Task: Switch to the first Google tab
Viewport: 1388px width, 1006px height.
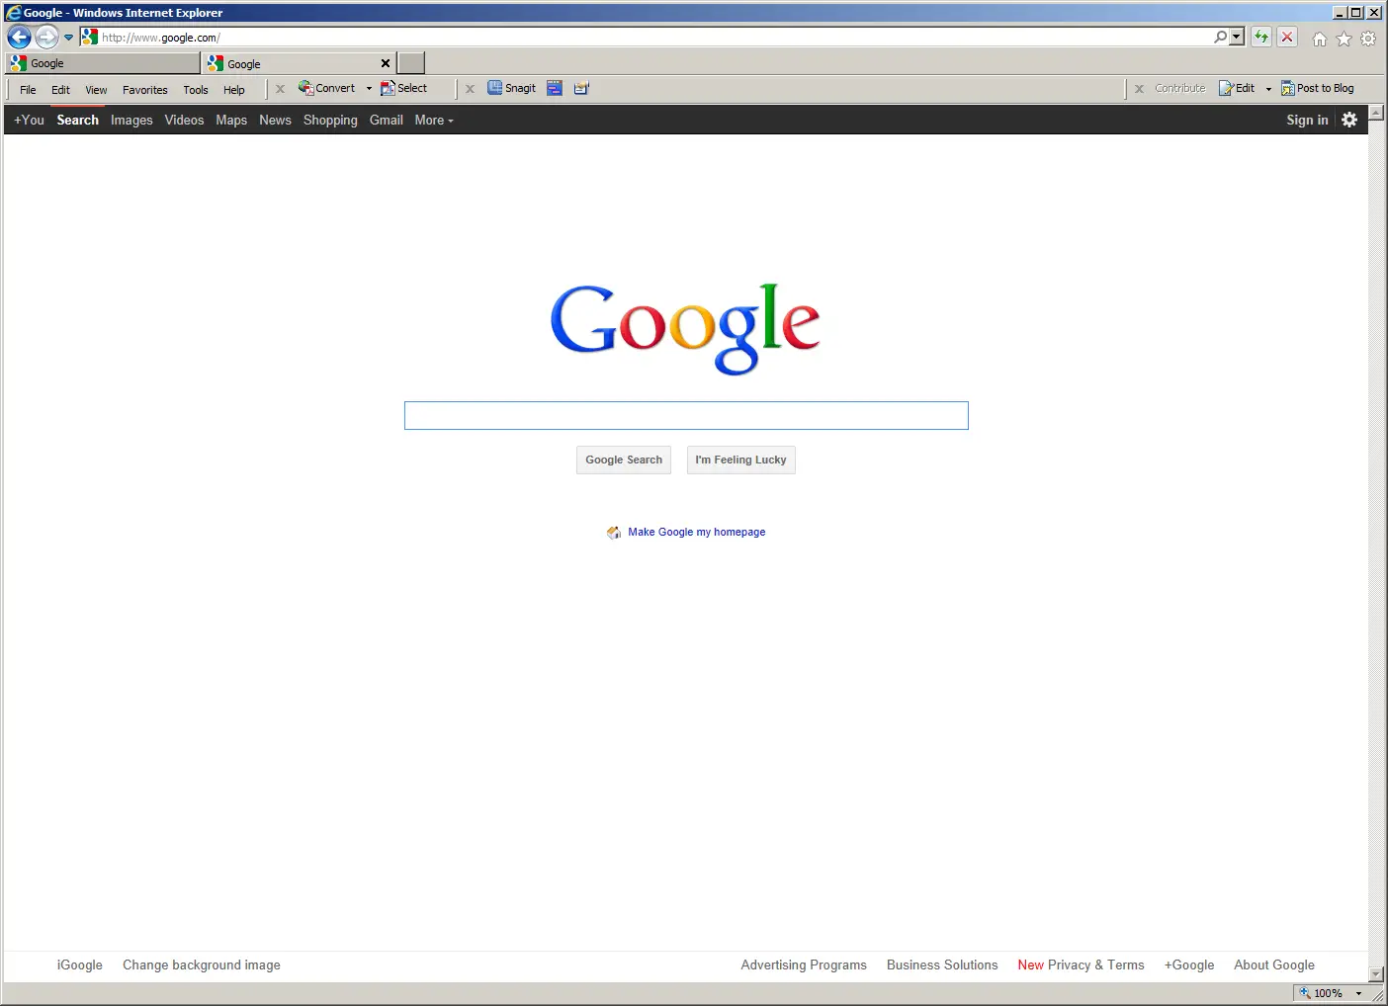Action: point(103,63)
